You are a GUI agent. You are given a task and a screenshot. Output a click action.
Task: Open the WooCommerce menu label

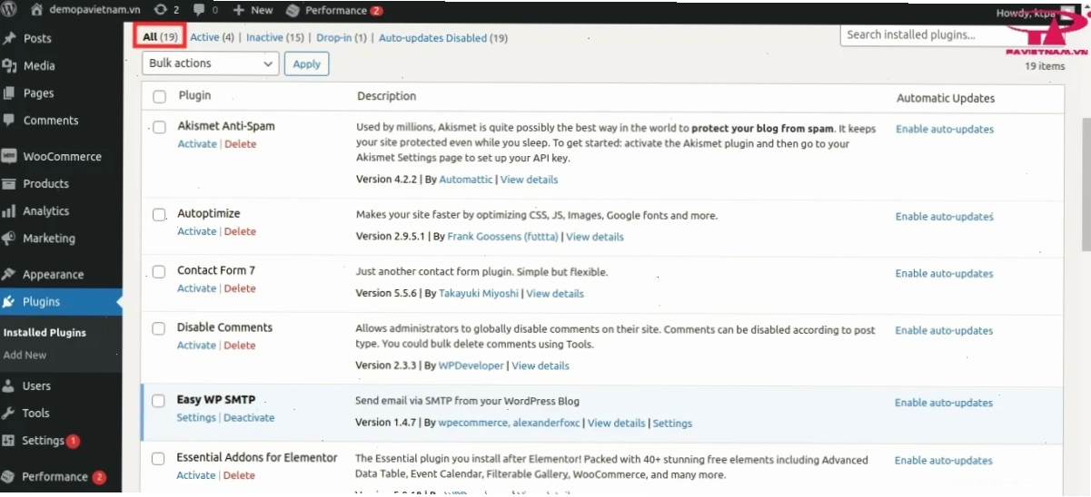pos(62,156)
